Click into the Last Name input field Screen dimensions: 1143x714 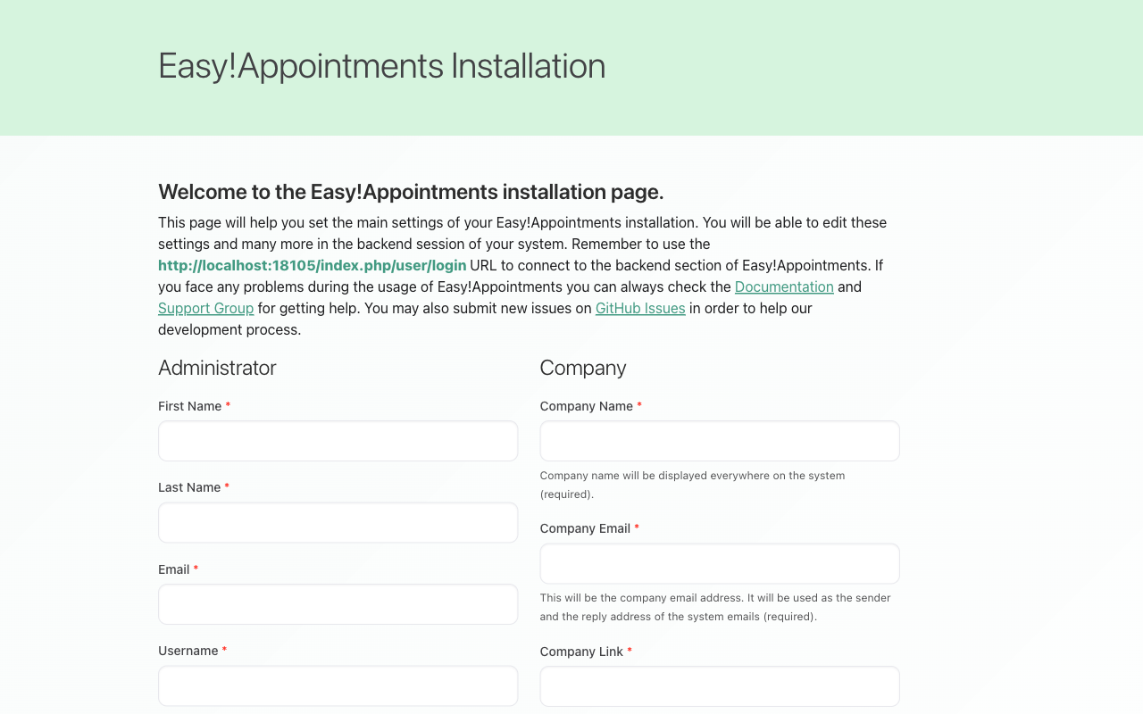(x=338, y=523)
